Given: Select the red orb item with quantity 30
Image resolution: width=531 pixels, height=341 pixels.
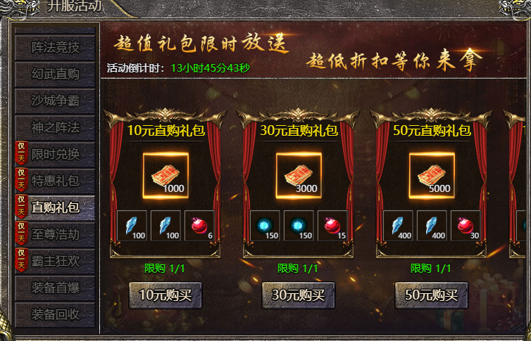Looking at the screenshot, I should click(466, 226).
